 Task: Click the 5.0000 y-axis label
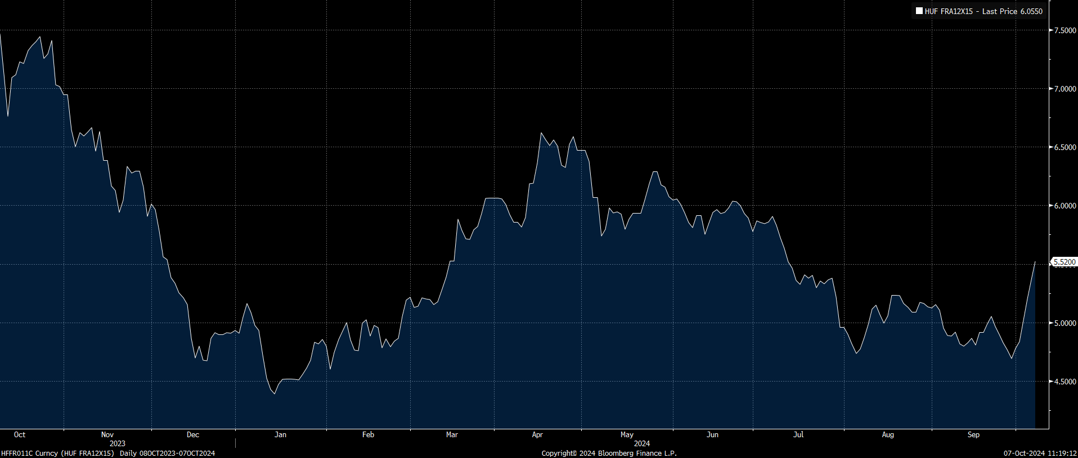point(1065,323)
